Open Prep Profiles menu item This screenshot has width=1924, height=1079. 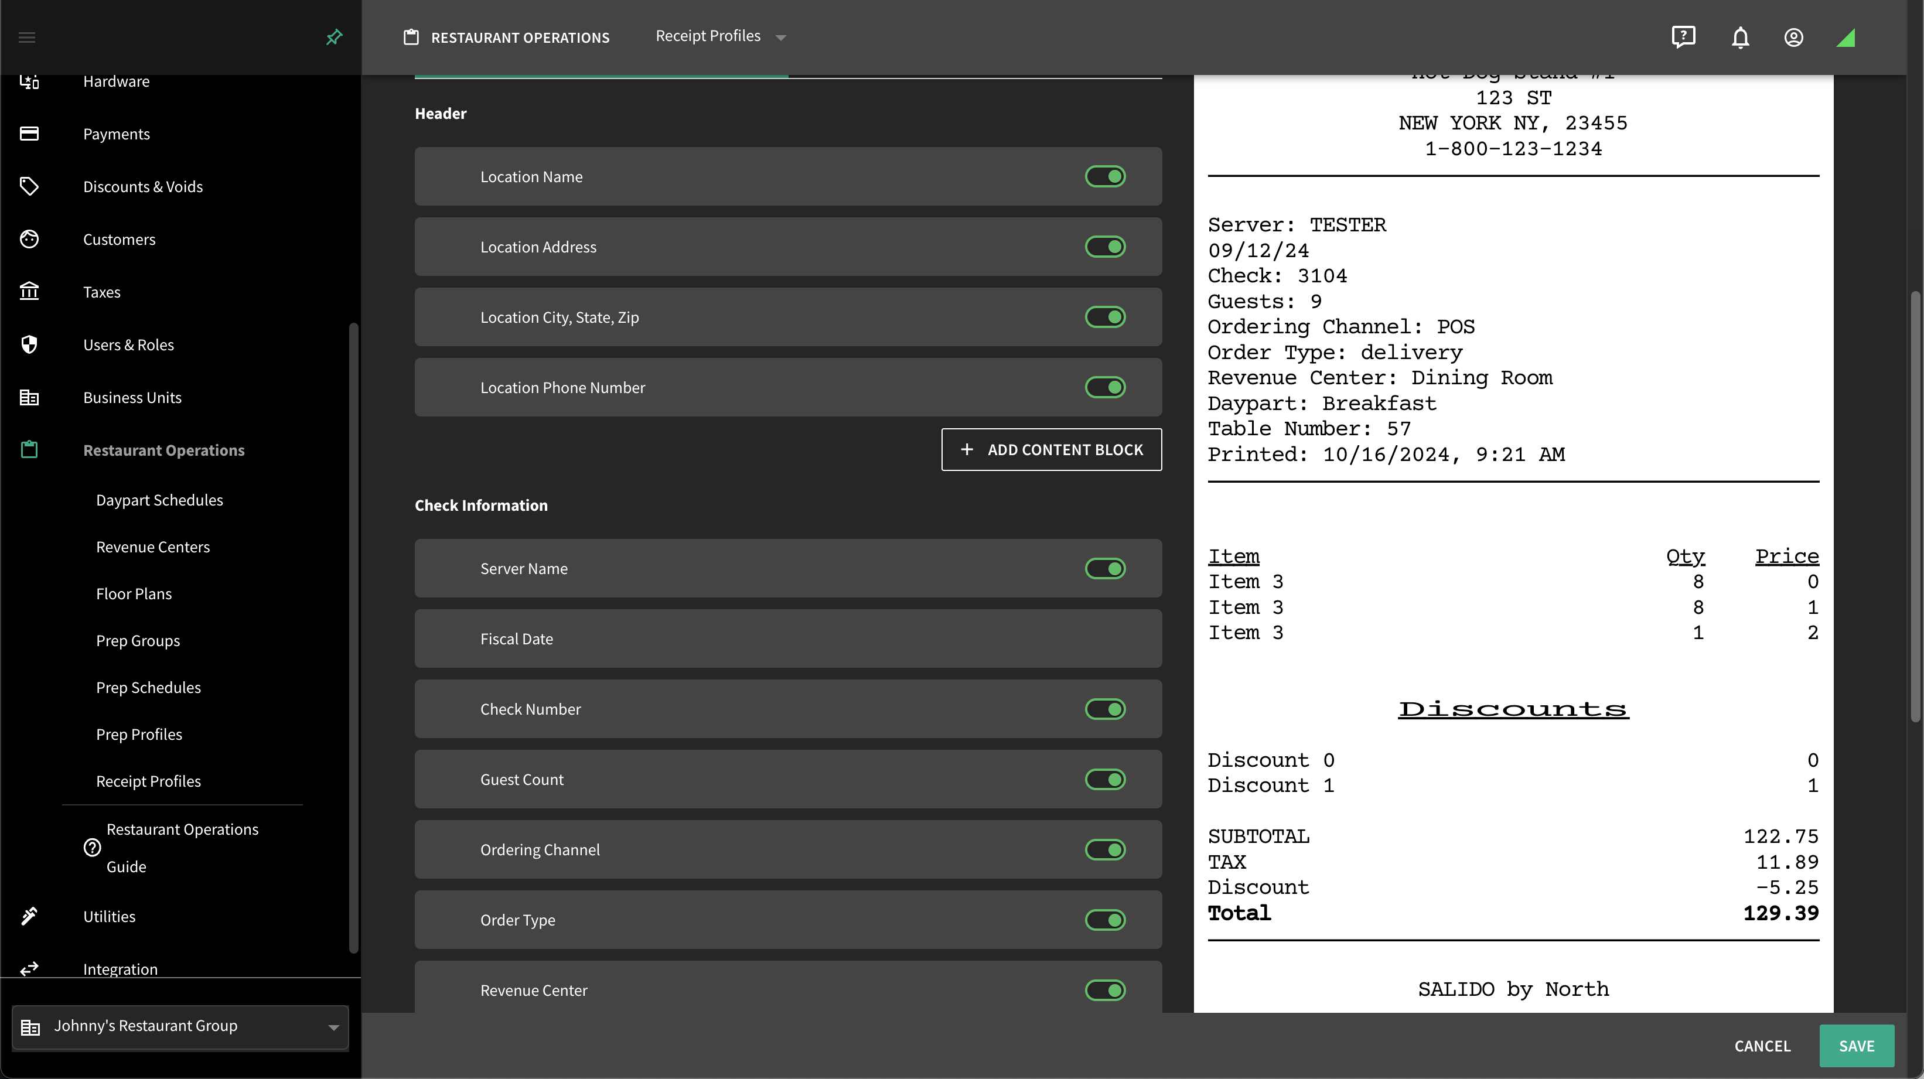[x=139, y=735]
